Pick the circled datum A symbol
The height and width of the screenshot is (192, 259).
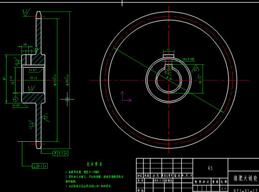[15, 99]
